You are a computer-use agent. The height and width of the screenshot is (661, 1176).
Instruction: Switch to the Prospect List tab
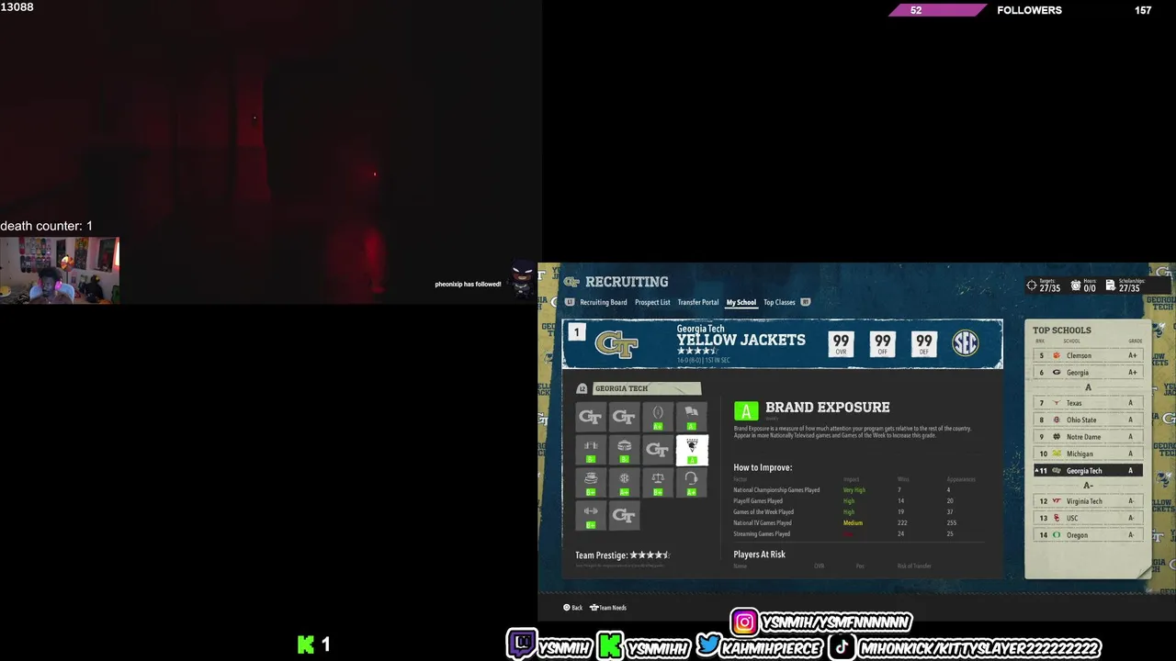pos(652,302)
